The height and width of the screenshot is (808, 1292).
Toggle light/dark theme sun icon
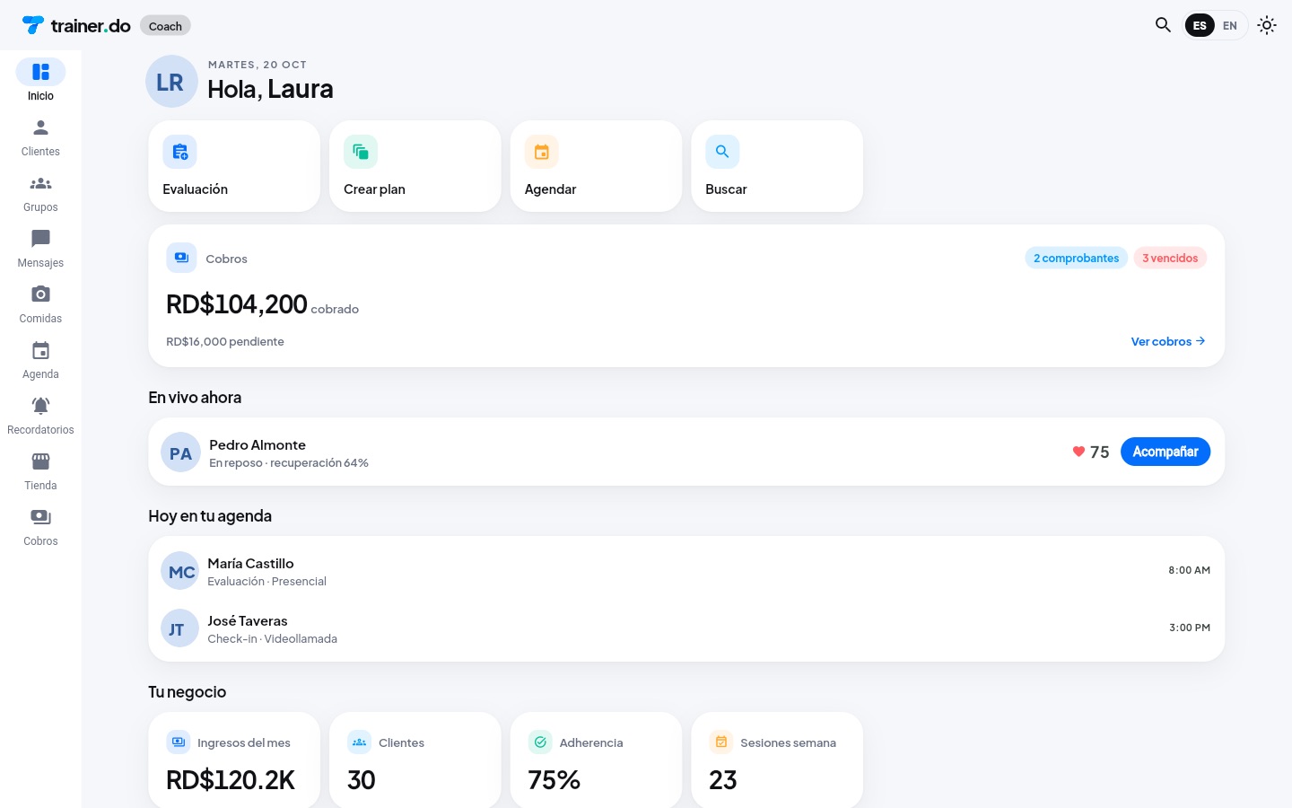(x=1267, y=25)
